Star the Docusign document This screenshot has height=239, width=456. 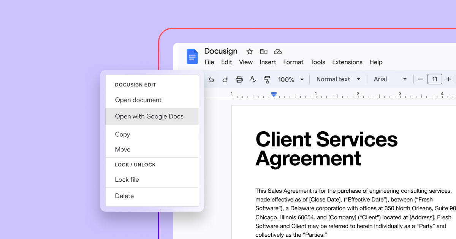249,52
